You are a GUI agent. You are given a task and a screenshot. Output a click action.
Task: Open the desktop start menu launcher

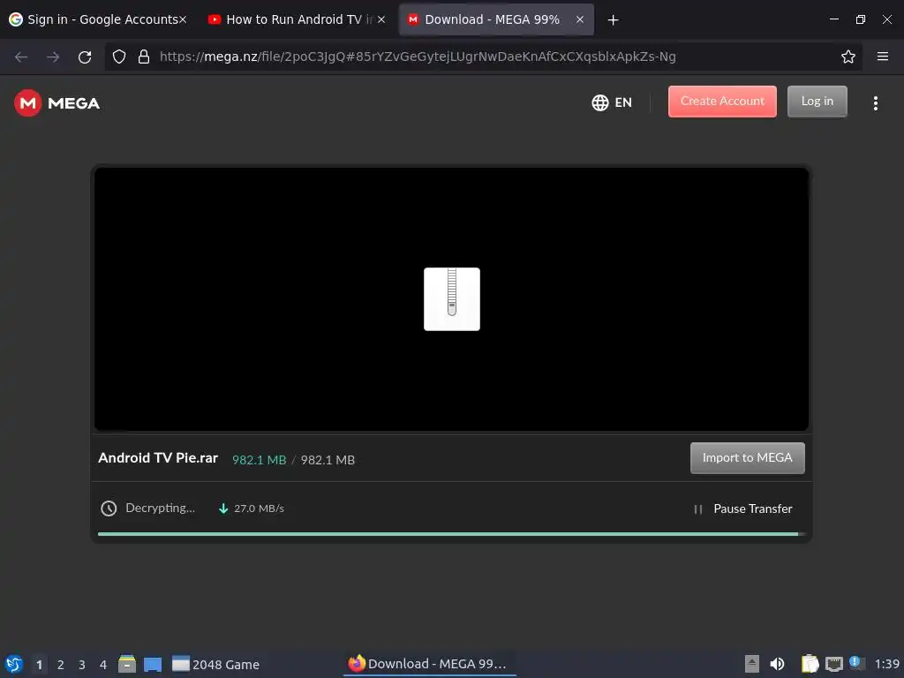click(x=14, y=664)
